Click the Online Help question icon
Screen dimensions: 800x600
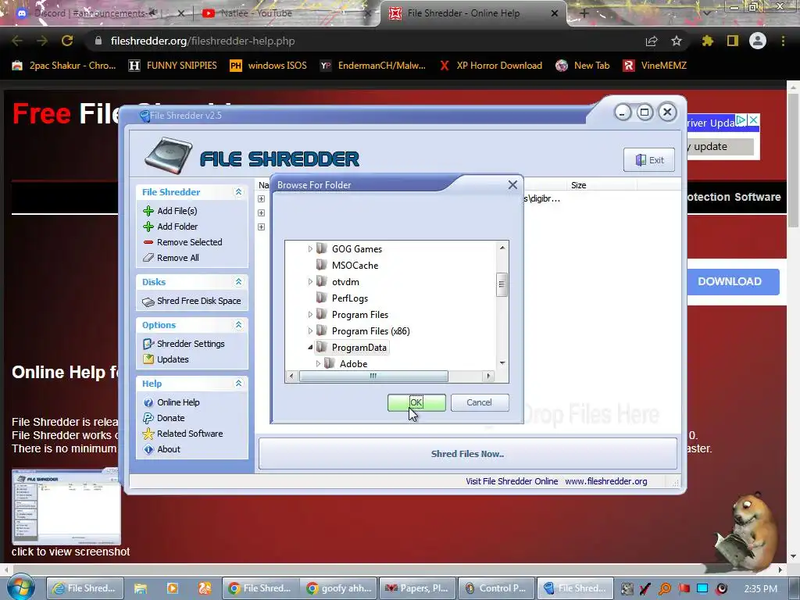coord(148,402)
